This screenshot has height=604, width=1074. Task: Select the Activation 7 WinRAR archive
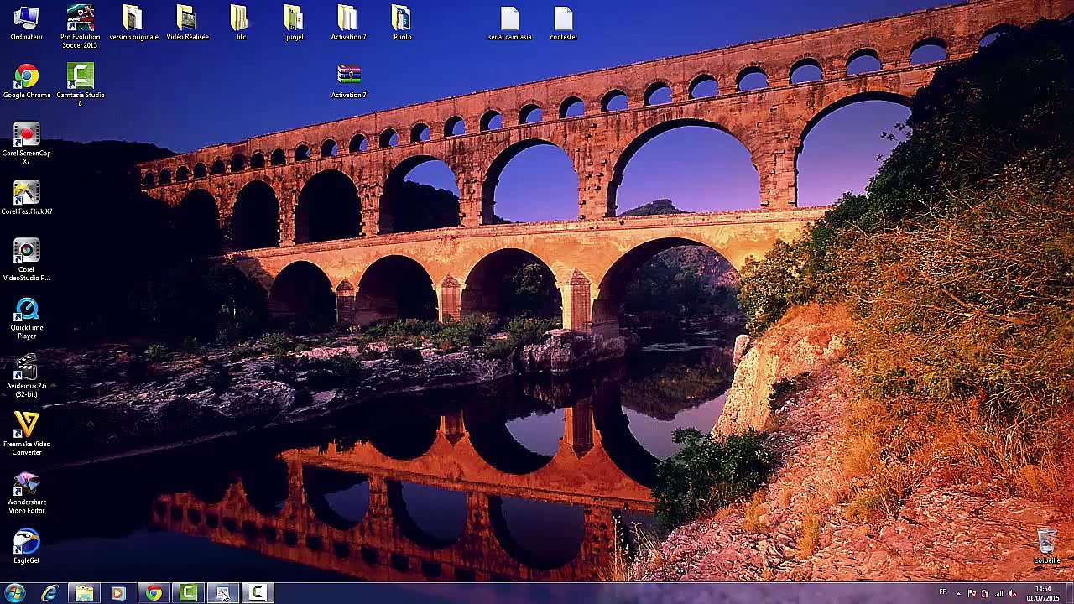(348, 81)
